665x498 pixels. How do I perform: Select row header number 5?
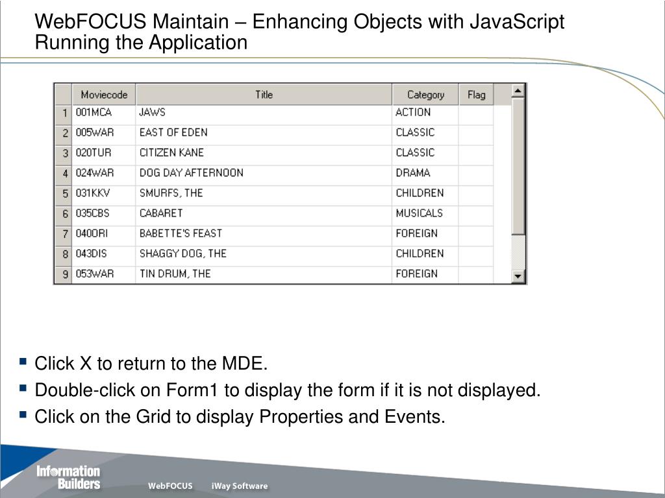coord(64,196)
